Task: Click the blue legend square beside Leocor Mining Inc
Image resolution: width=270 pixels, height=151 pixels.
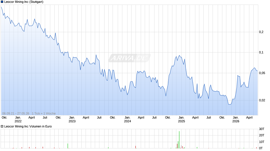Action: [x=2, y=2]
